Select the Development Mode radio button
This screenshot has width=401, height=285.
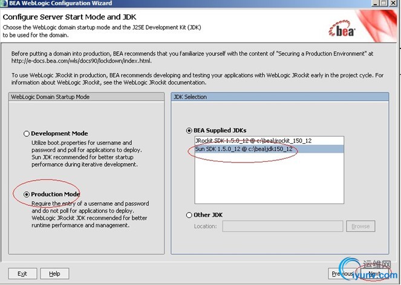click(x=27, y=133)
